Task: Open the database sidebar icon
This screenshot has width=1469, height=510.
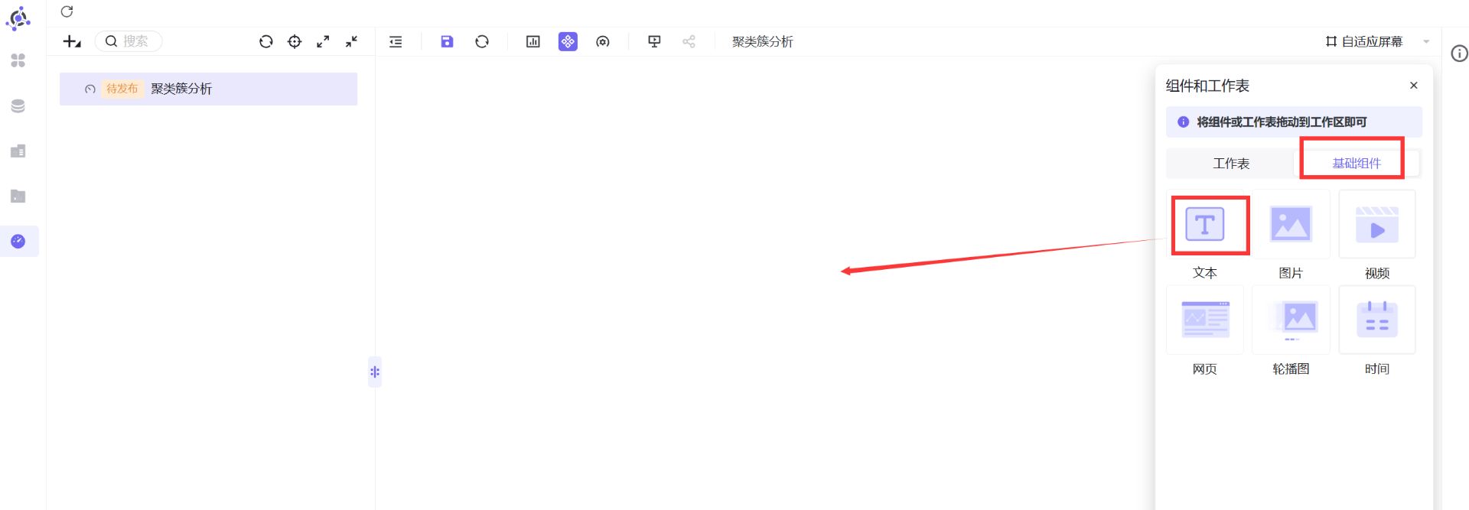Action: (x=18, y=106)
